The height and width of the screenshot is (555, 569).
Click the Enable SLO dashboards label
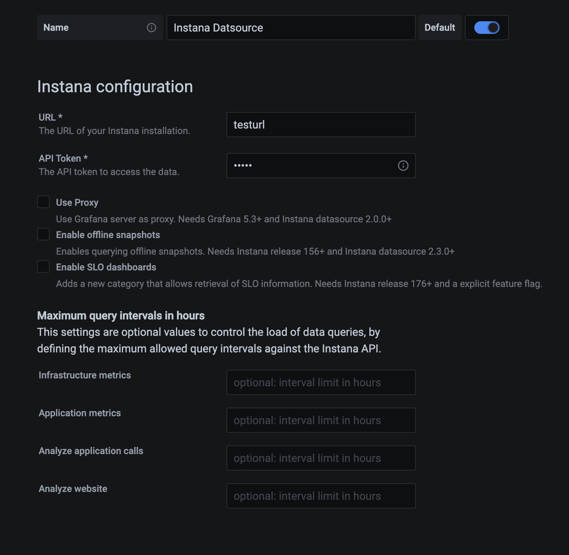[106, 267]
